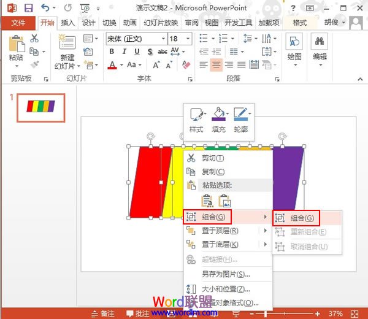Open the Font group dialog launcher
368x319 pixels.
[190, 80]
